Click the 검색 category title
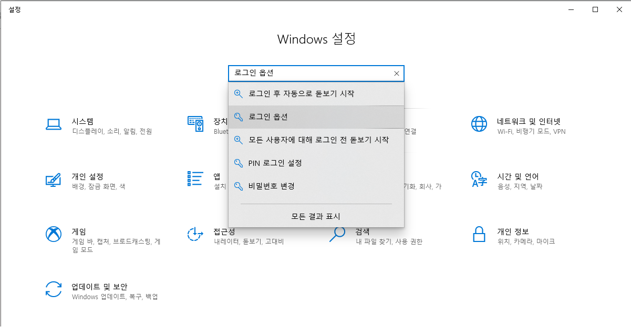The width and height of the screenshot is (631, 327). [x=363, y=231]
